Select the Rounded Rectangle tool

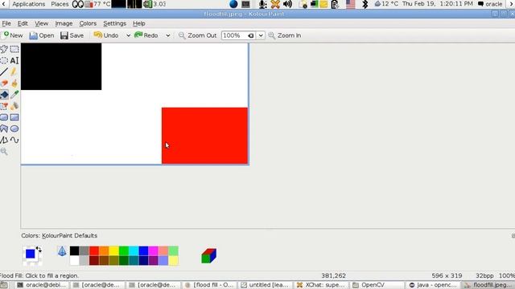click(4, 117)
